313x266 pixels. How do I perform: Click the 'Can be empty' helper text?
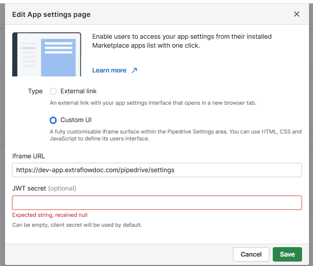click(77, 225)
